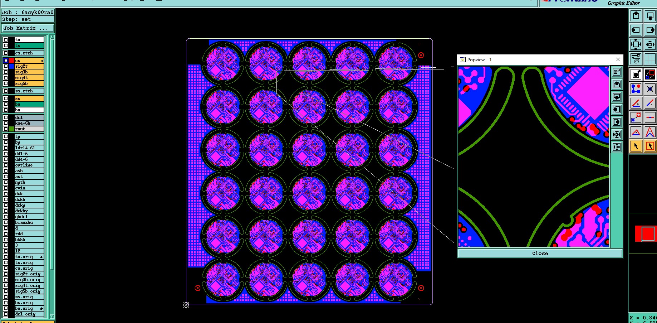Click the red color swatch of cs layer
The height and width of the screenshot is (323, 657).
(x=11, y=61)
